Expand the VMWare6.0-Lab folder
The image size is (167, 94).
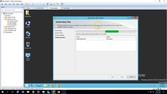(4, 29)
